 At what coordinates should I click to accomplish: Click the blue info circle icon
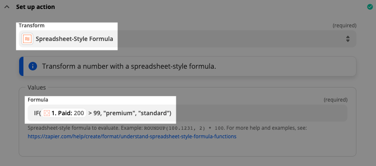(33, 66)
